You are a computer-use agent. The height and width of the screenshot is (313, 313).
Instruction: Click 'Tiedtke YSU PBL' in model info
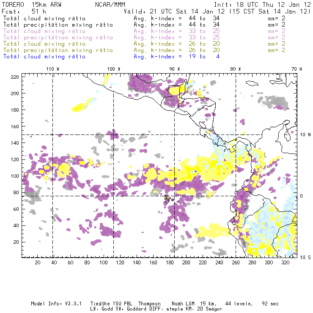(x=111, y=304)
